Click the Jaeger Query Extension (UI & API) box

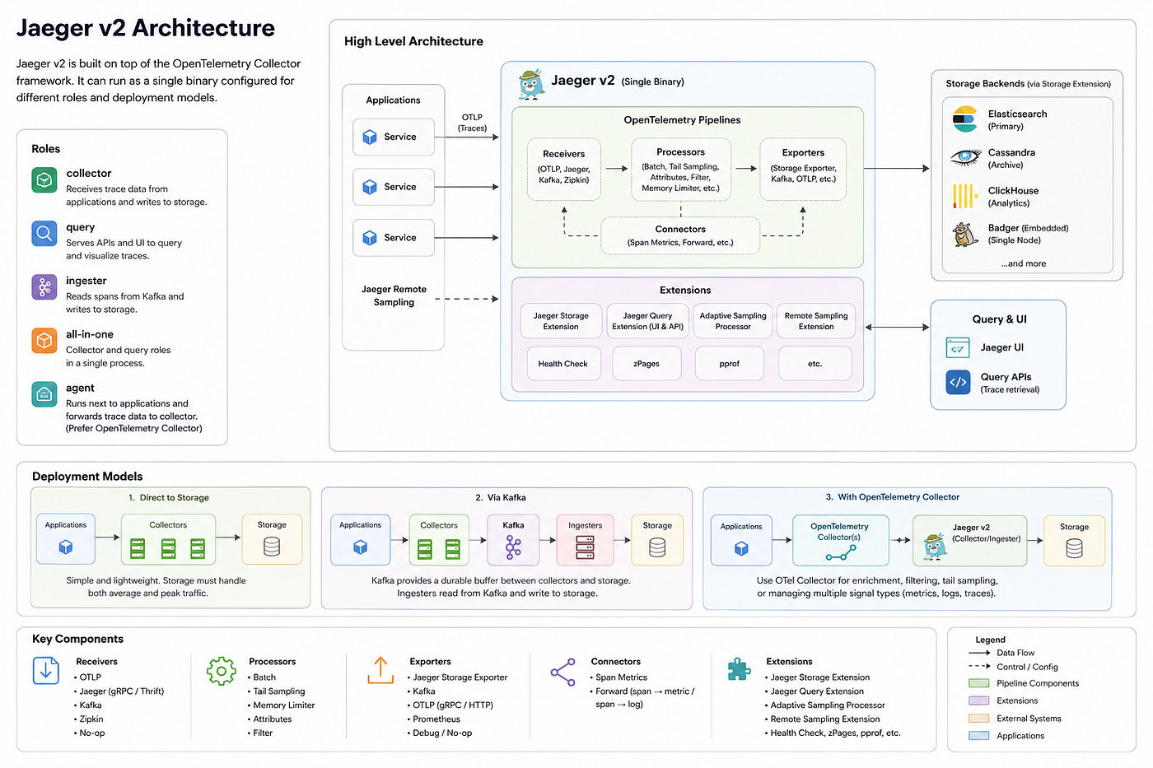pyautogui.click(x=647, y=321)
